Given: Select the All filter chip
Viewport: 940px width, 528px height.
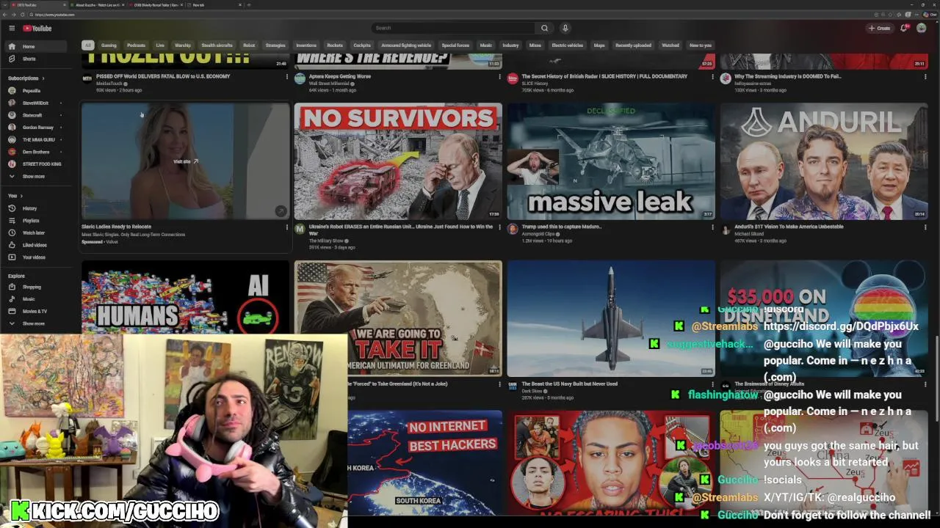Looking at the screenshot, I should pyautogui.click(x=87, y=45).
